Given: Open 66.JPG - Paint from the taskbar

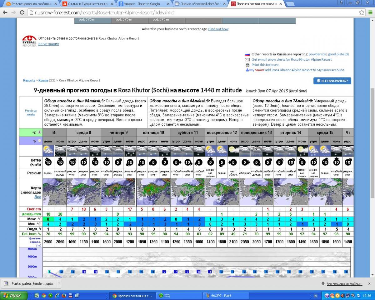Looking at the screenshot, I should click(226, 296).
